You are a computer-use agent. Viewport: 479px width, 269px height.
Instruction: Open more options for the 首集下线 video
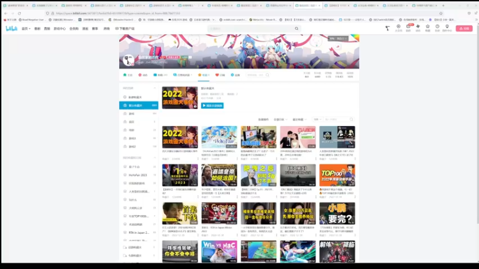pyautogui.click(x=198, y=235)
